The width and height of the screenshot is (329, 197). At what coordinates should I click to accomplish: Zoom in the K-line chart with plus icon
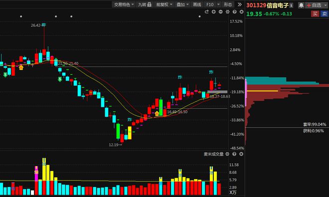coord(213,12)
